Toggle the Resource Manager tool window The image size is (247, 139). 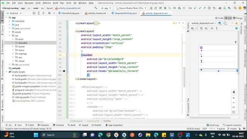pos(2,69)
